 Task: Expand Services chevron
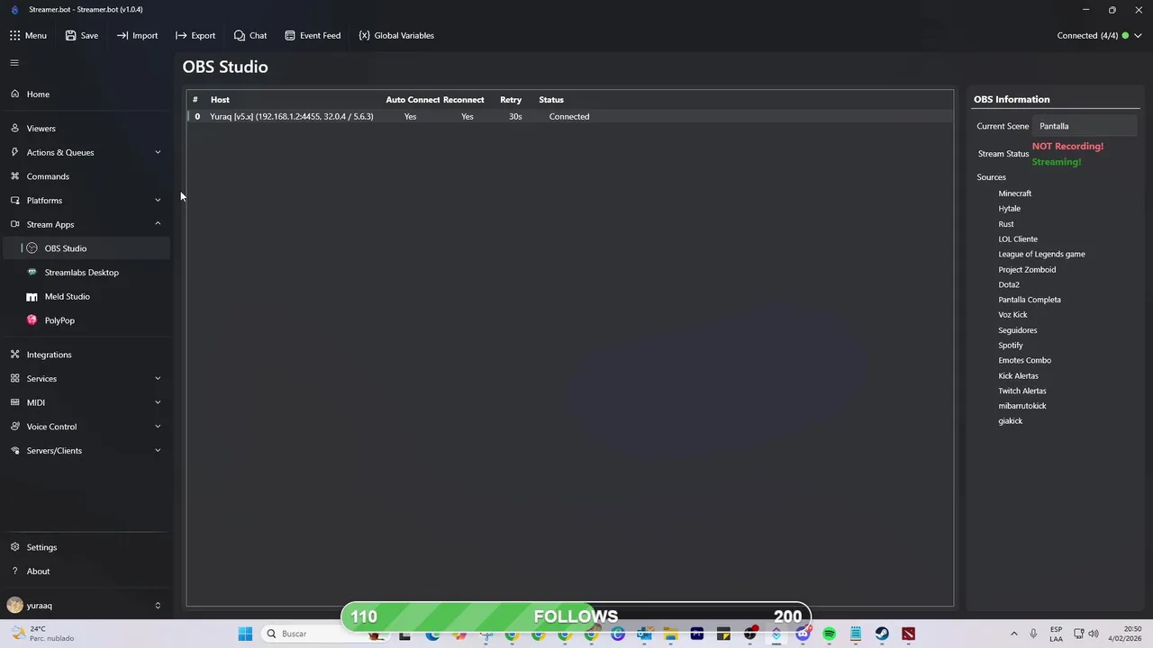pos(158,379)
